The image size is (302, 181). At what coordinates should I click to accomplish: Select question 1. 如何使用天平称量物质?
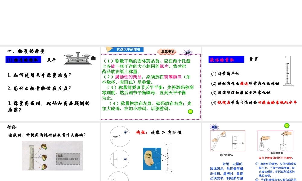[x=39, y=75]
